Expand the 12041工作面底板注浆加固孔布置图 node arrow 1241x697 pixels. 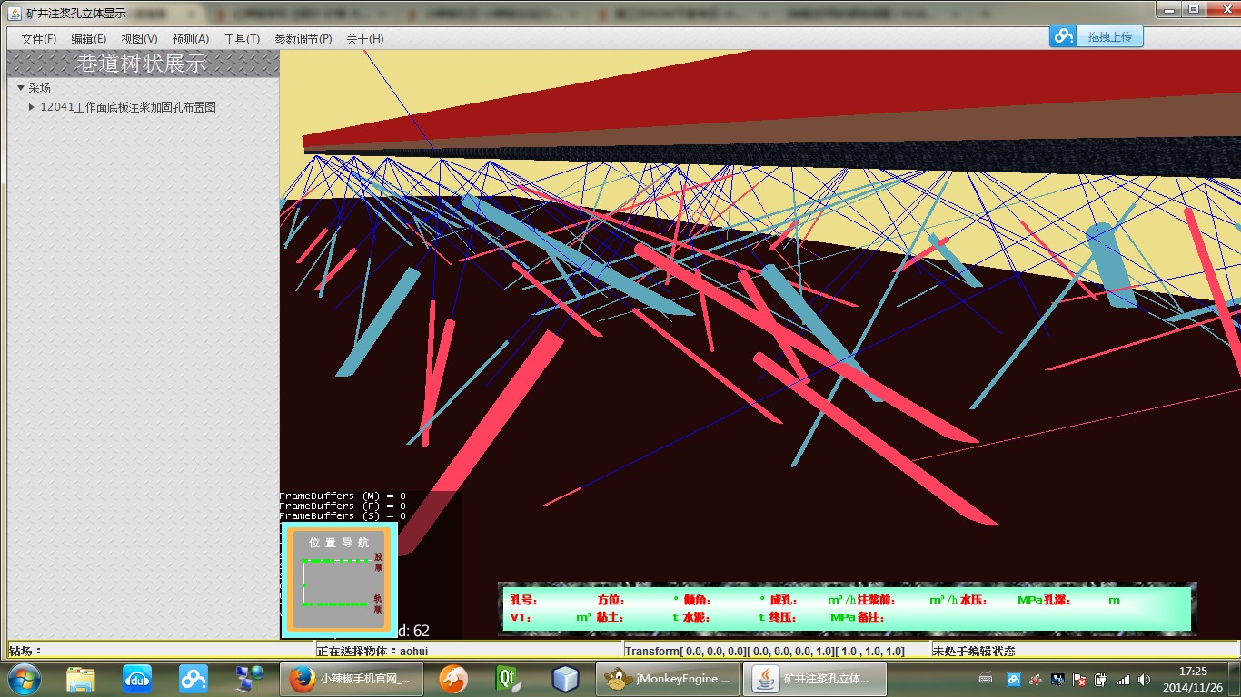(x=33, y=107)
